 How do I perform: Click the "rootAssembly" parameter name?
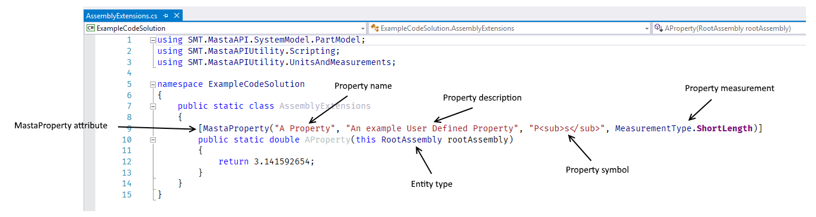click(x=477, y=140)
